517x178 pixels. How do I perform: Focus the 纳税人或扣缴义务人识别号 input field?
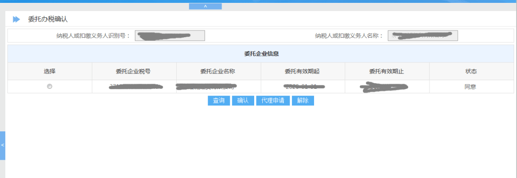(x=170, y=36)
